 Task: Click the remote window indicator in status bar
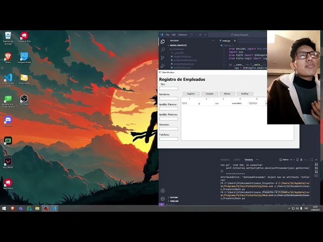[161, 205]
